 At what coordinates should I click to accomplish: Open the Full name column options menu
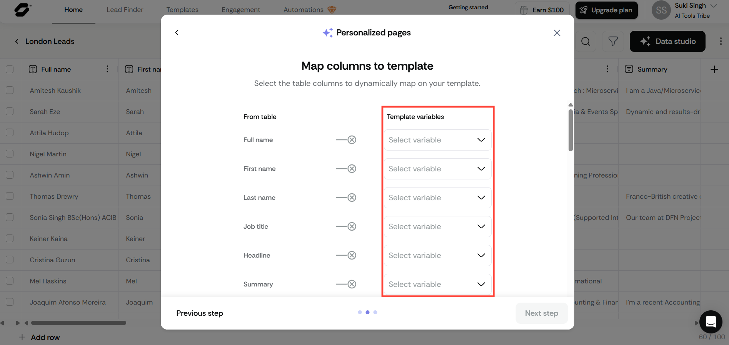[x=107, y=69]
